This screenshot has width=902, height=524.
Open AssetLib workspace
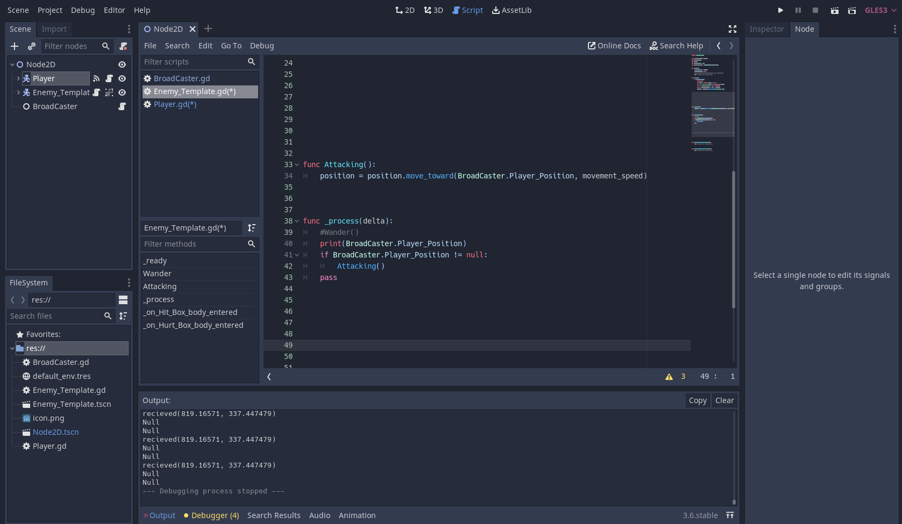click(x=512, y=10)
